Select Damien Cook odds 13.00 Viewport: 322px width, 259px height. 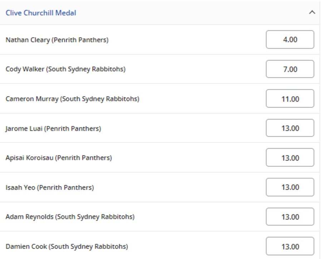pyautogui.click(x=290, y=246)
